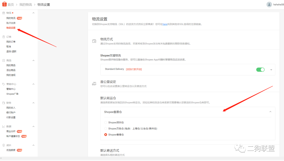
Task: Click the 商品 section icon in sidebar
Action: (x=3, y=60)
